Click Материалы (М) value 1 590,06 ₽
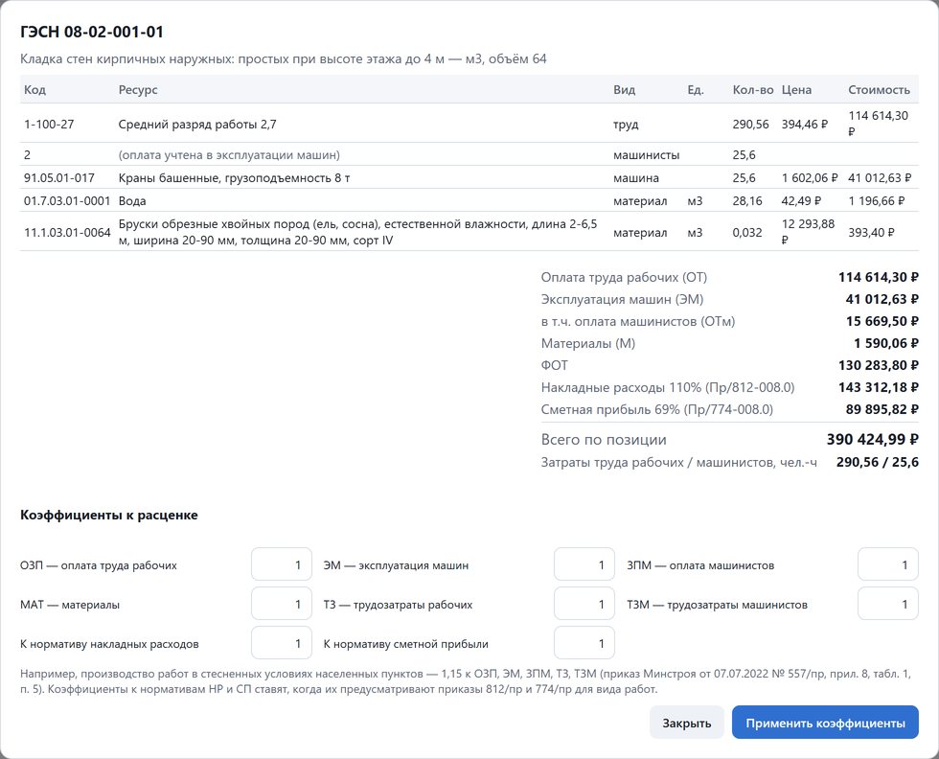Screen dimensions: 939x759 (x=886, y=343)
